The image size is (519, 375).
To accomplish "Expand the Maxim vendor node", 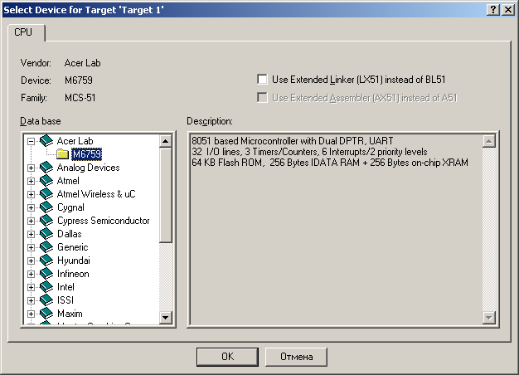I will pos(32,314).
